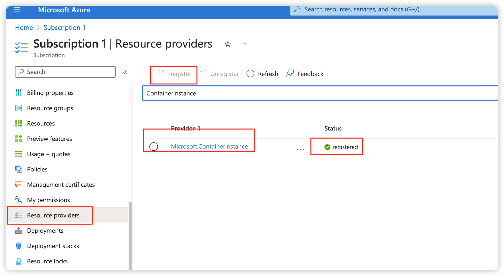Open the Azure portal hamburger menu
The image size is (504, 276).
pos(17,10)
